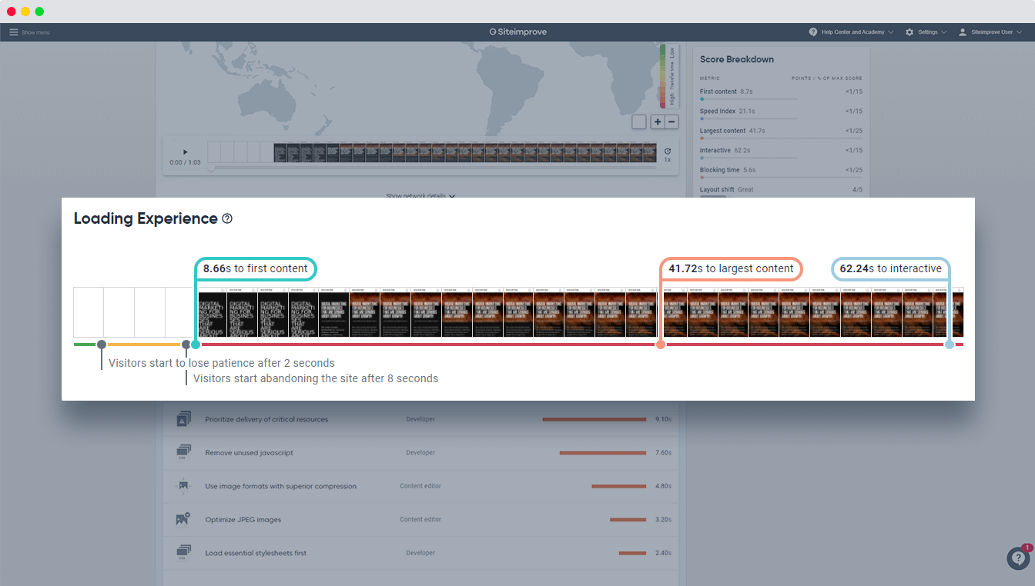Open Load essential stylesheets first recommendation

point(255,553)
